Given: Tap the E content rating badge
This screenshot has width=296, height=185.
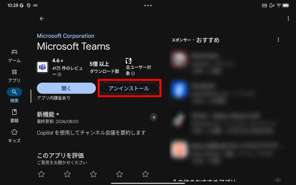Looking at the screenshot, I should 129,61.
